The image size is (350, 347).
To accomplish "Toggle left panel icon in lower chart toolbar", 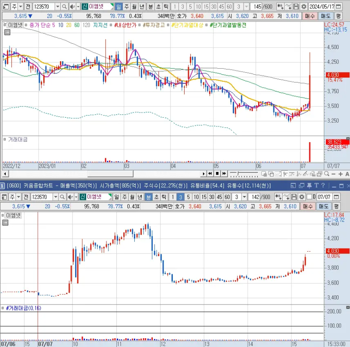I will [4, 197].
